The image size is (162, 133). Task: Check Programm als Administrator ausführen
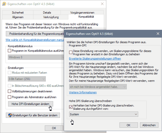(10, 97)
